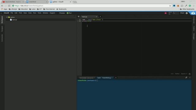Open the Apps shortcut in bookmarks bar
This screenshot has height=110, width=196.
4,9
